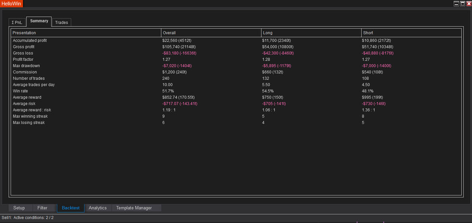472x223 pixels.
Task: Close the HelloWin window
Action: point(469,4)
